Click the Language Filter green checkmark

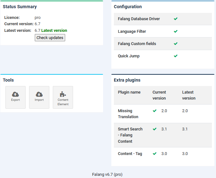(176, 32)
